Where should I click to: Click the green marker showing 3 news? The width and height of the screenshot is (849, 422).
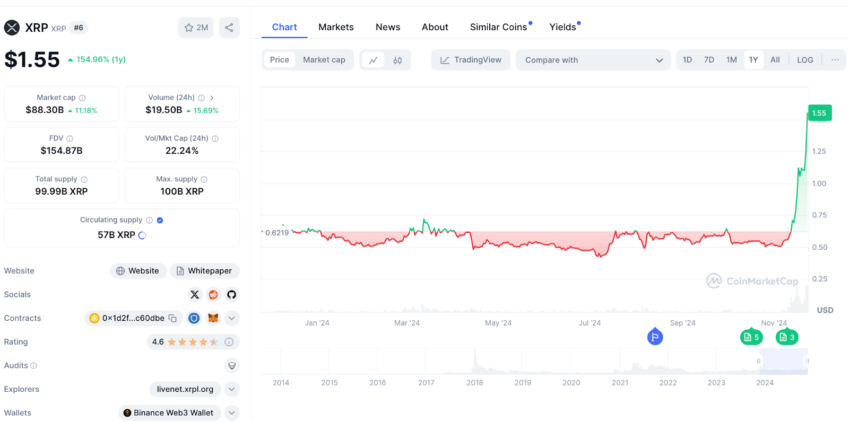point(787,337)
